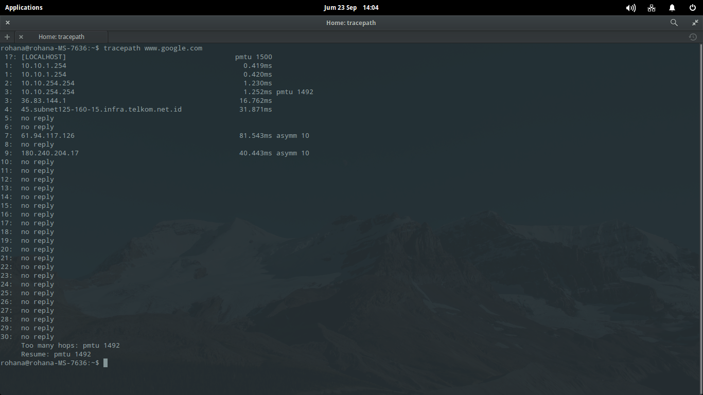Open the volume control speaker icon
The width and height of the screenshot is (703, 395).
coord(630,7)
